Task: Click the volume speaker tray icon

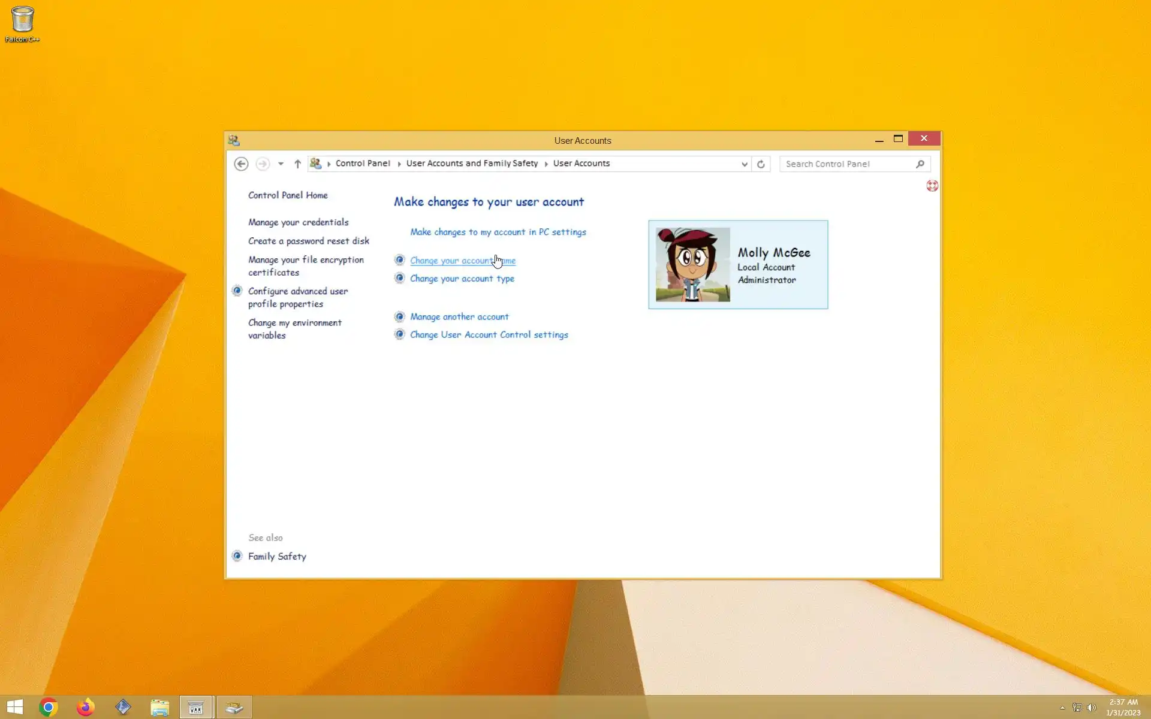Action: click(x=1092, y=708)
